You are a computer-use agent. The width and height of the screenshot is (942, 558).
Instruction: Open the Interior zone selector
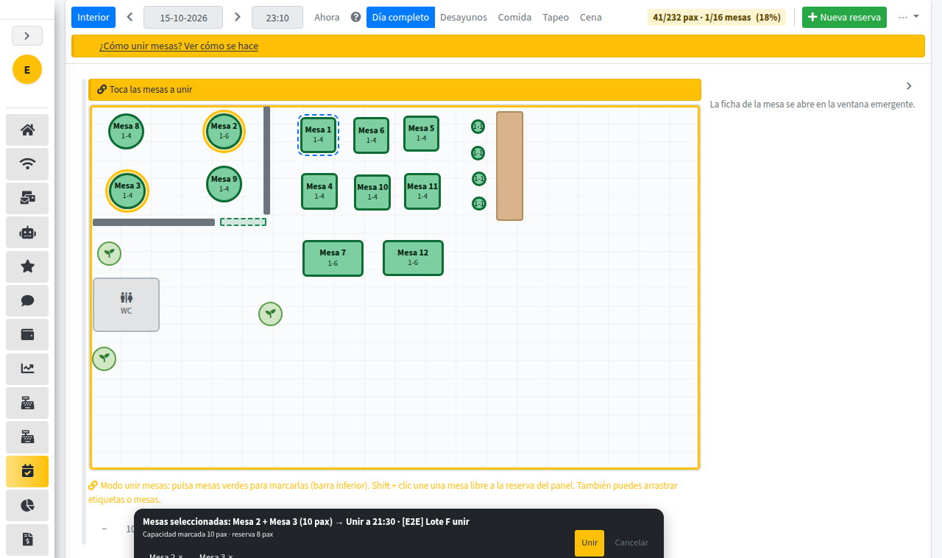click(93, 17)
